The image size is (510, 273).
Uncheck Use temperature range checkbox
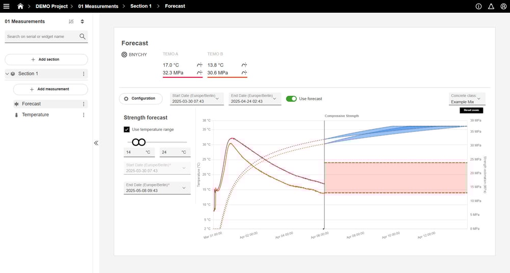(x=127, y=129)
